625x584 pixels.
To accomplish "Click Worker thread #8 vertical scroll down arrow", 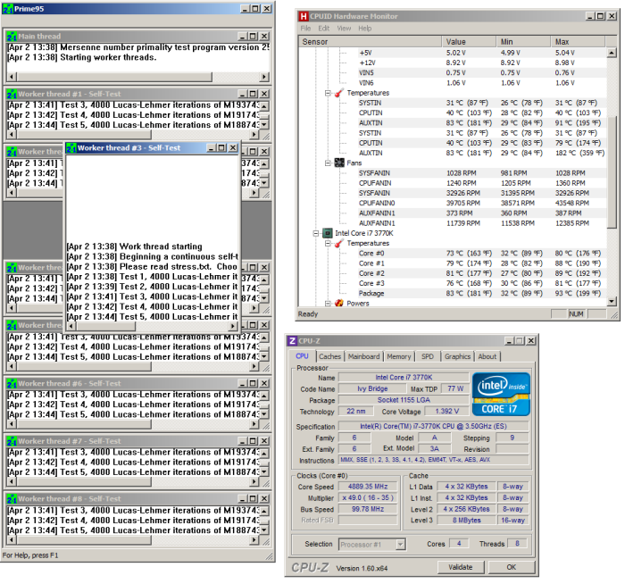I will click(x=264, y=530).
